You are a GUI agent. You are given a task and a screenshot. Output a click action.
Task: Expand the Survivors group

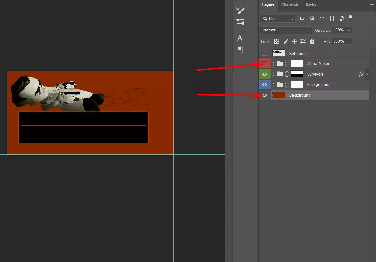tap(273, 74)
